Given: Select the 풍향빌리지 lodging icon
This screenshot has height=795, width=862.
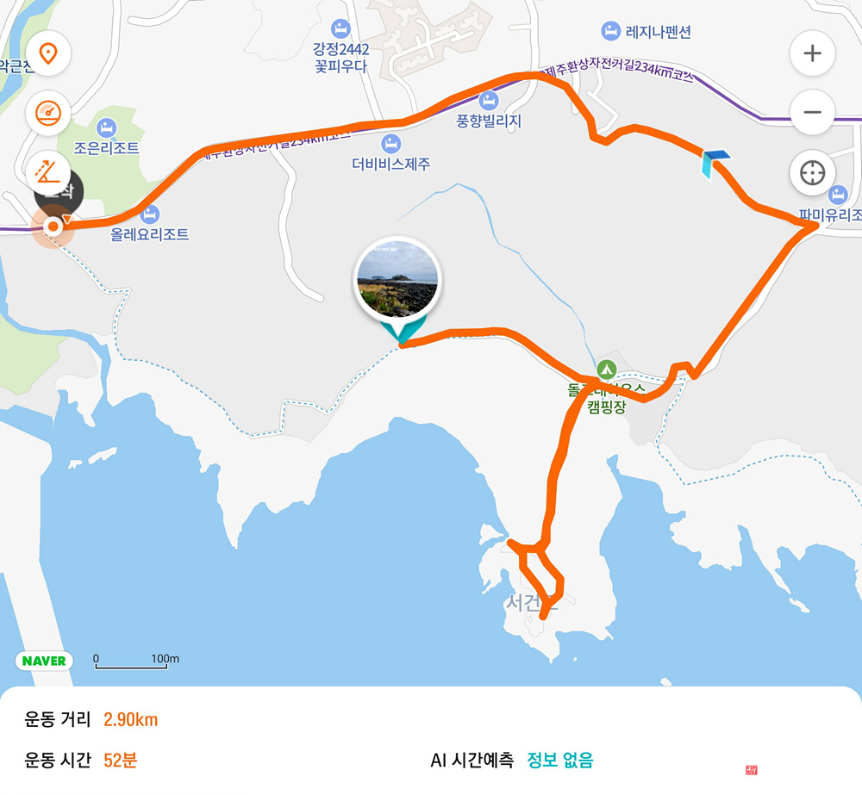Looking at the screenshot, I should pos(489,101).
